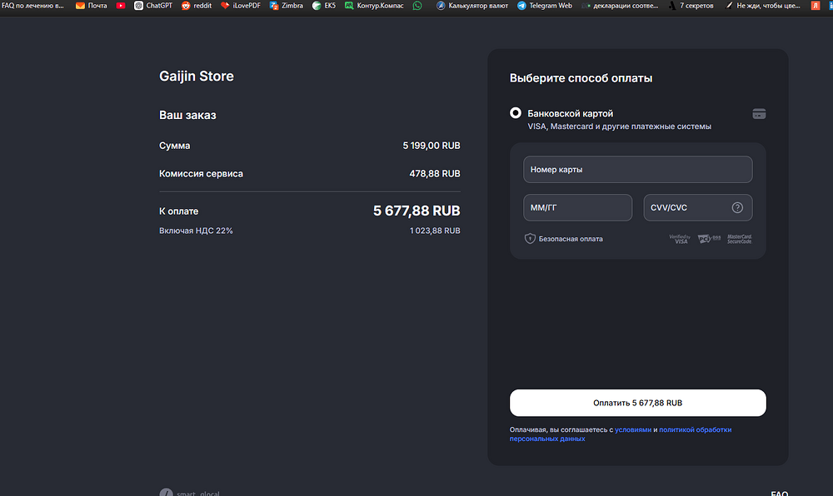
Task: Open the FAQ по лечению bookmark
Action: pyautogui.click(x=33, y=6)
